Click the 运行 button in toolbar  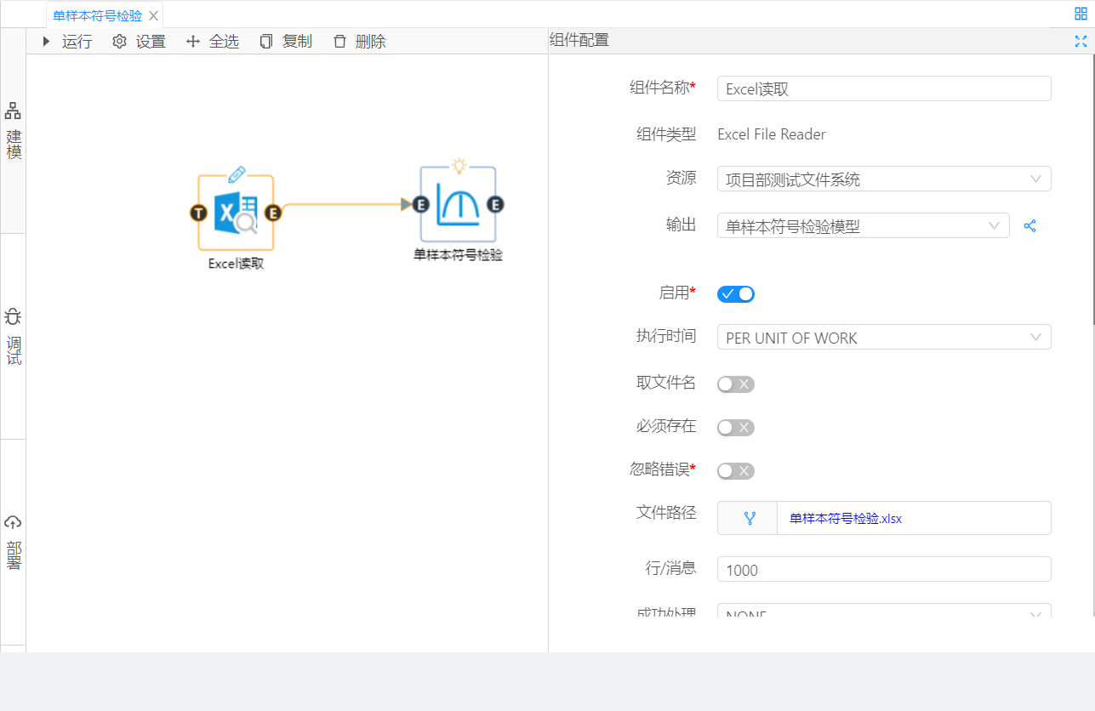[x=66, y=42]
